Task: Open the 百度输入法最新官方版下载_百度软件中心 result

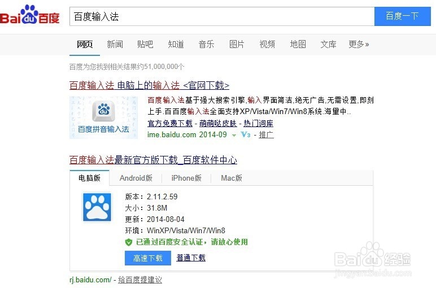Action: (x=153, y=160)
